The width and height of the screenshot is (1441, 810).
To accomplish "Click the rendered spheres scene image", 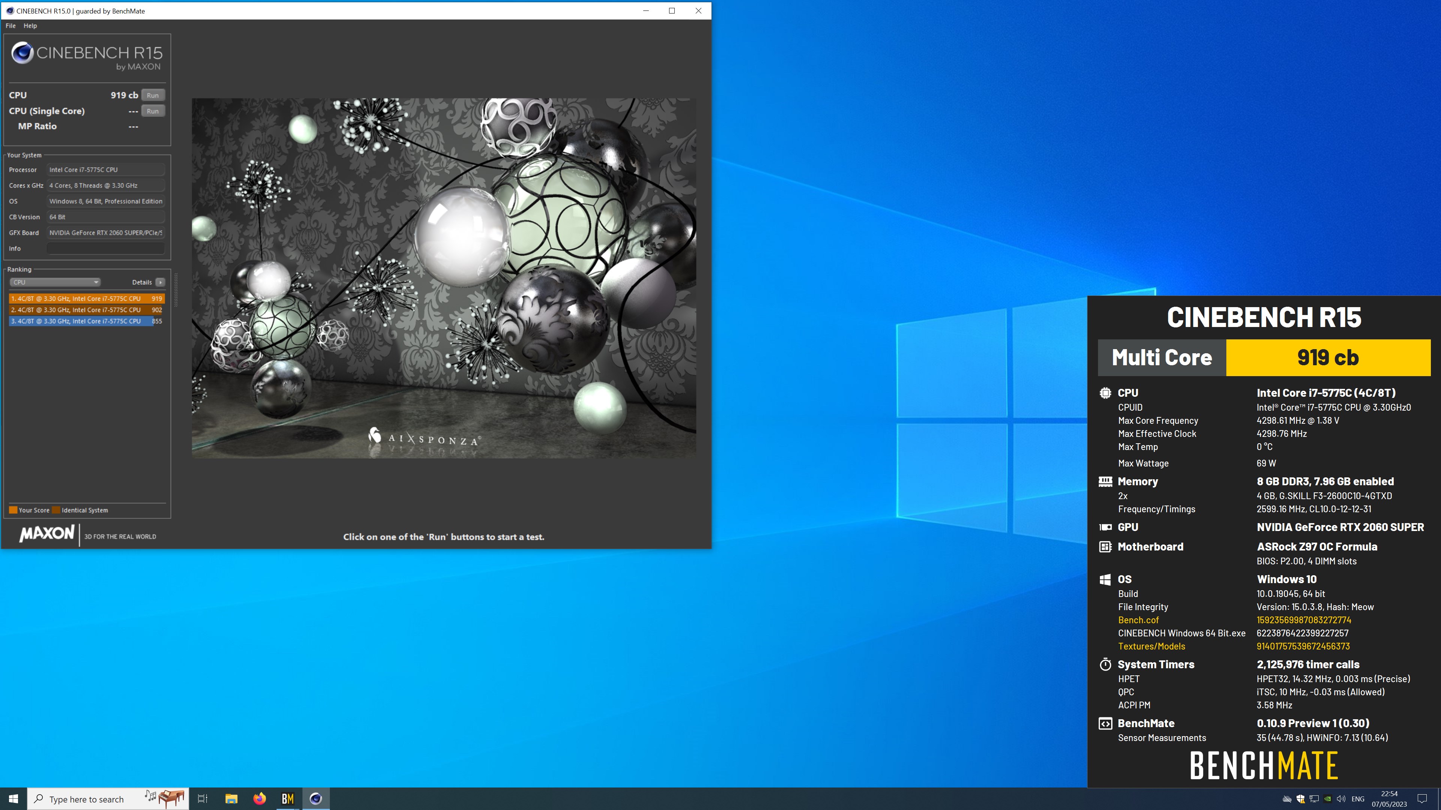I will point(444,278).
